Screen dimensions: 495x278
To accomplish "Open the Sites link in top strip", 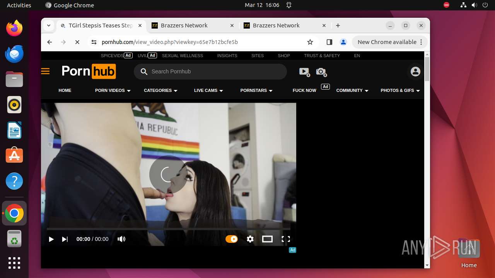I will pyautogui.click(x=258, y=56).
